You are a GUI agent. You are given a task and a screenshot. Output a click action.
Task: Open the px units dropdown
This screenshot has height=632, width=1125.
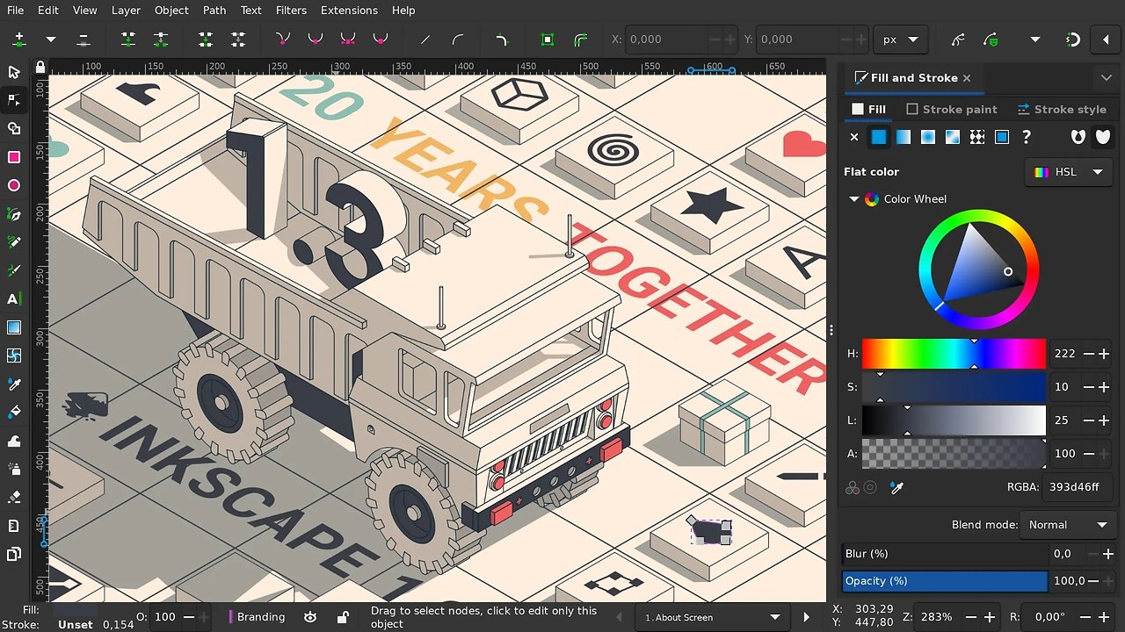point(901,39)
